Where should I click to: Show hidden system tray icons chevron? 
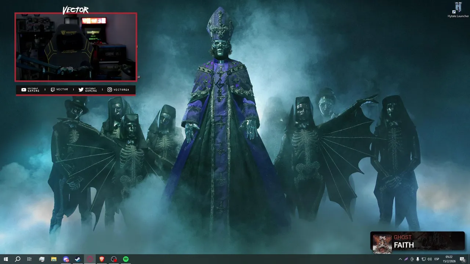click(x=400, y=259)
